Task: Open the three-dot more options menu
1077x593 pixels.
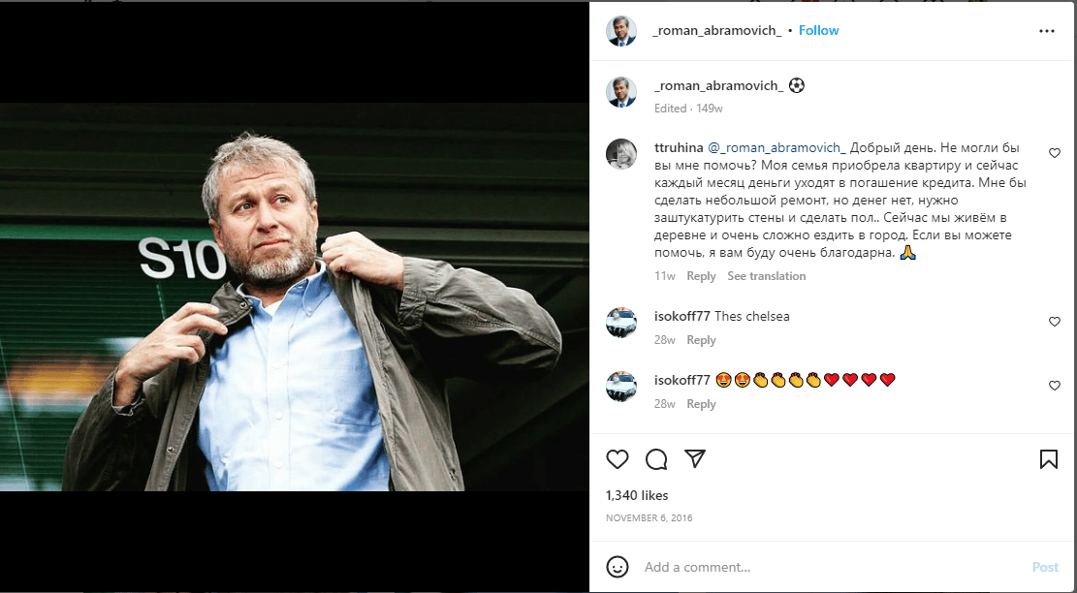Action: coord(1046,31)
